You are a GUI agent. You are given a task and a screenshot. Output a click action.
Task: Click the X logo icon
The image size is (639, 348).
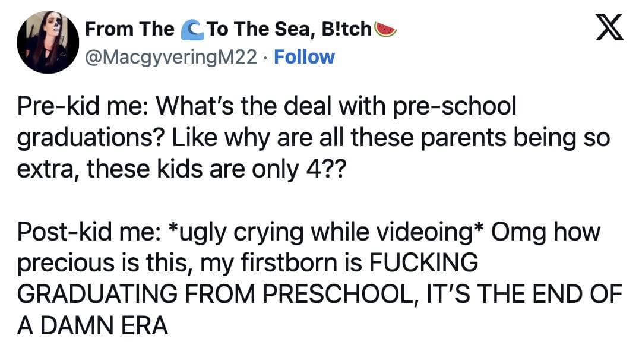click(610, 28)
